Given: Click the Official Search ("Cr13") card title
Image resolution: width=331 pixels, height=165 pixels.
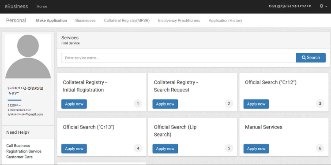Looking at the screenshot, I should point(88,127).
